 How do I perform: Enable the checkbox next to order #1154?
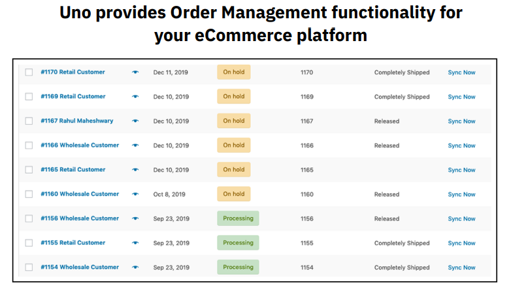[x=29, y=267]
